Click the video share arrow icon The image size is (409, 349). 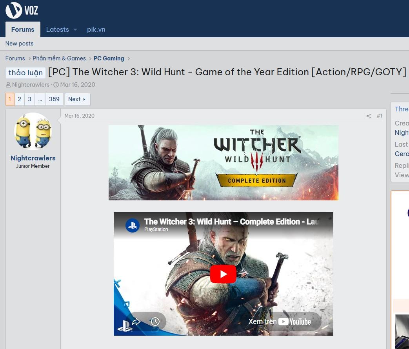[x=136, y=322]
